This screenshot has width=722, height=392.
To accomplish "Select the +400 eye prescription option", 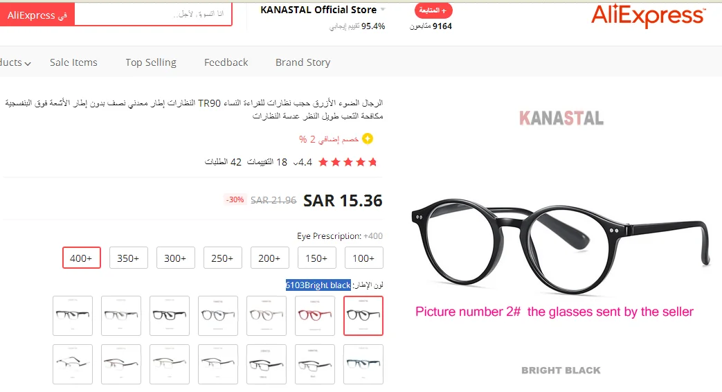I will pos(82,258).
